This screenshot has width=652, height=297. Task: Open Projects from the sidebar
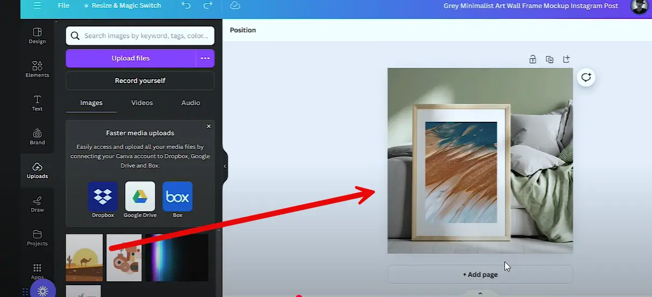point(37,238)
